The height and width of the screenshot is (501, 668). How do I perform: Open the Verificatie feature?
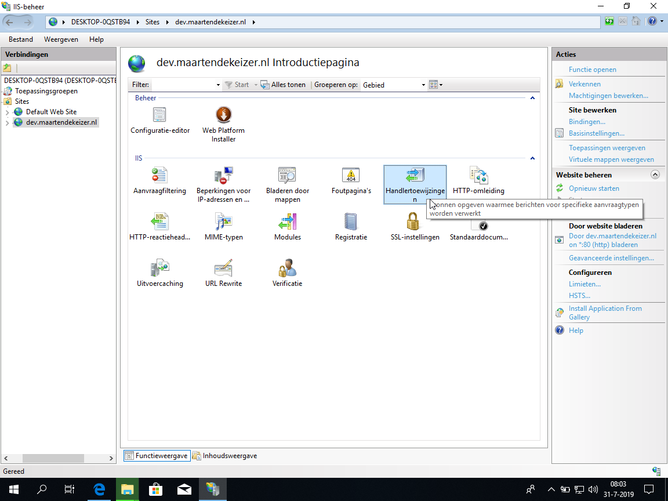287,274
